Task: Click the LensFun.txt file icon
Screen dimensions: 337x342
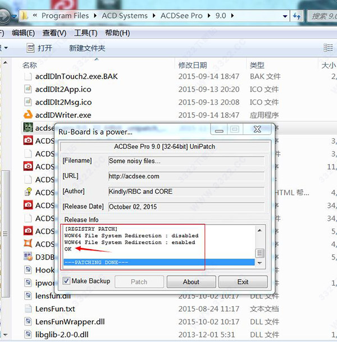Action: click(28, 308)
